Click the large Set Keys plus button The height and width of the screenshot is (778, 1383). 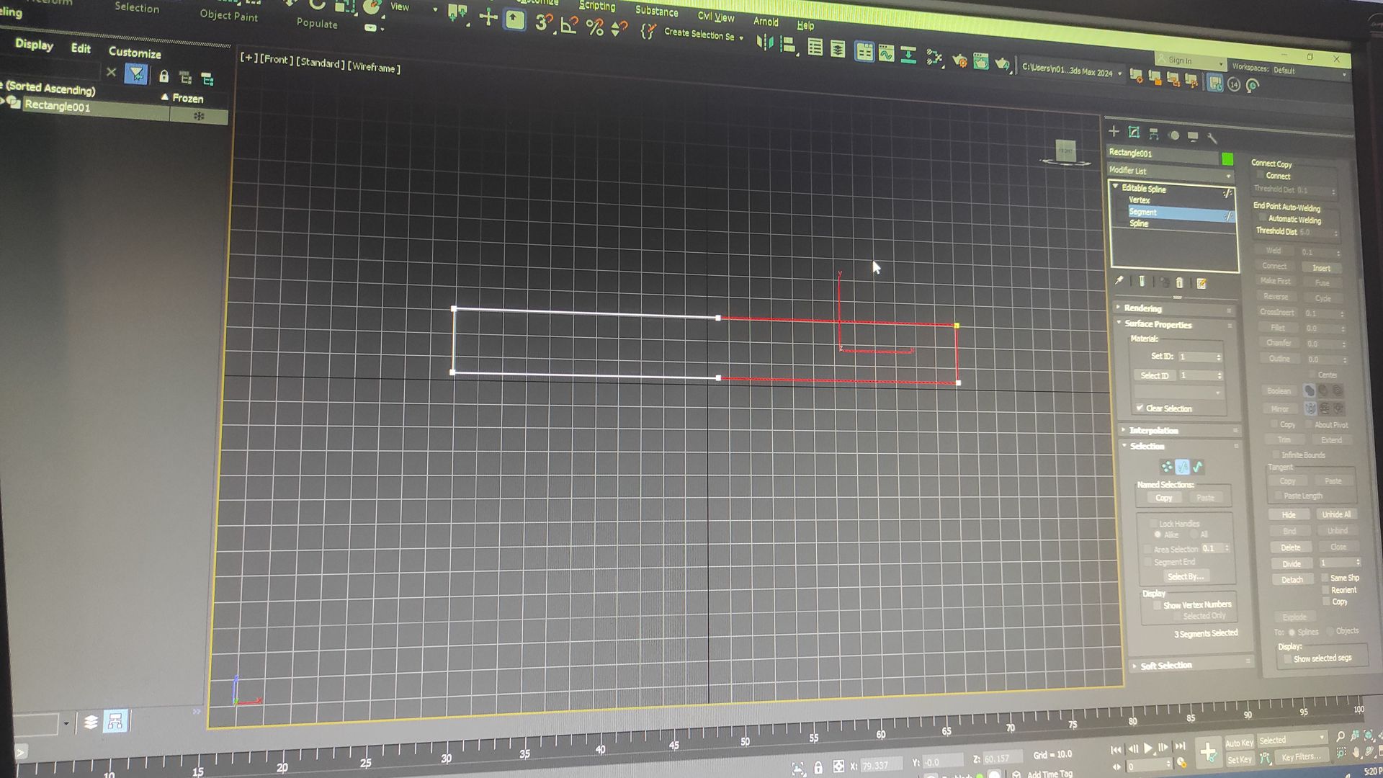pos(1208,752)
